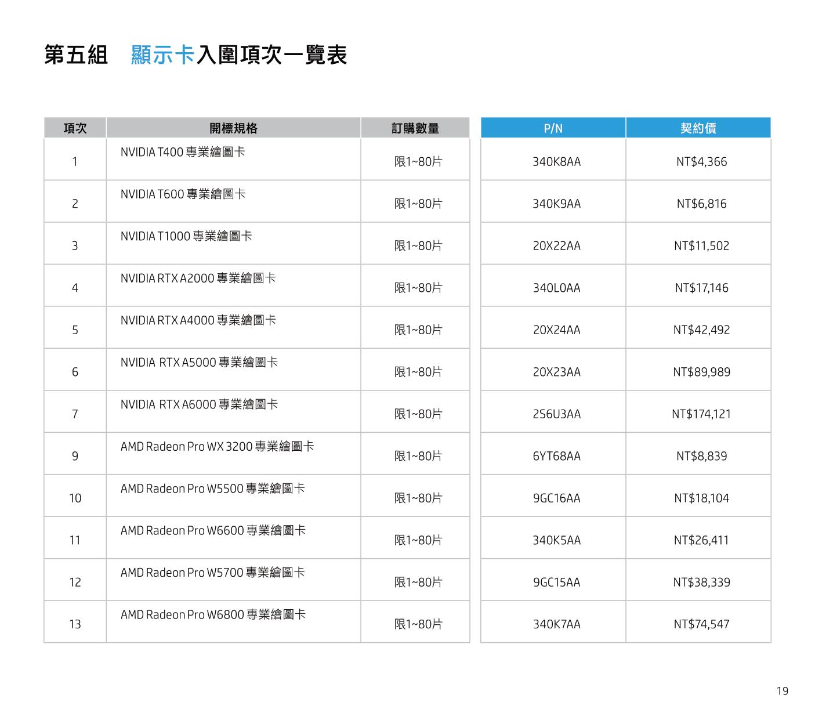Click the price NT$6,816
This screenshot has height=720, width=815.
pos(701,204)
